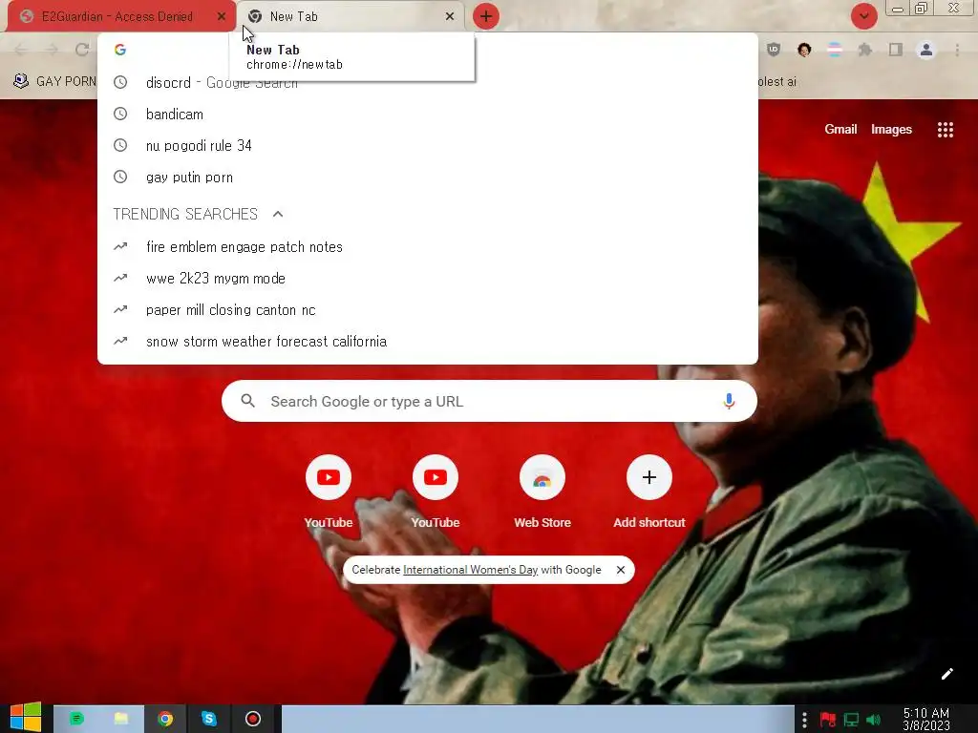Click the network monitor tray icon
978x733 pixels.
pos(851,721)
